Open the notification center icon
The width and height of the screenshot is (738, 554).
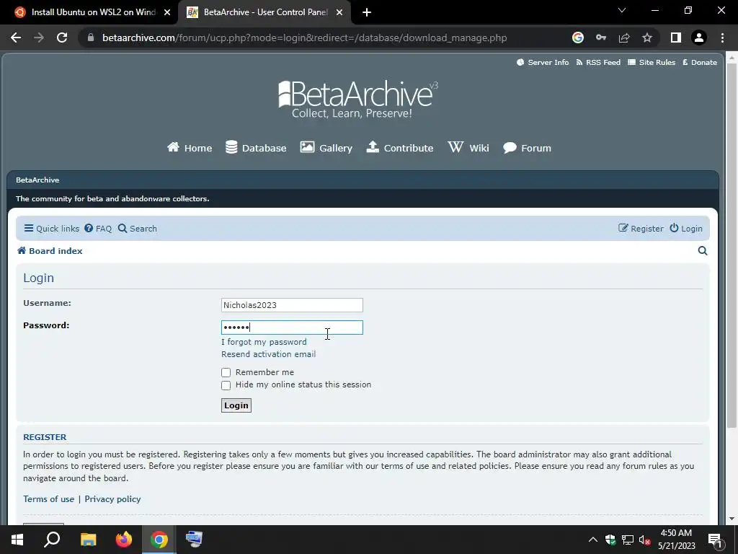coord(716,540)
